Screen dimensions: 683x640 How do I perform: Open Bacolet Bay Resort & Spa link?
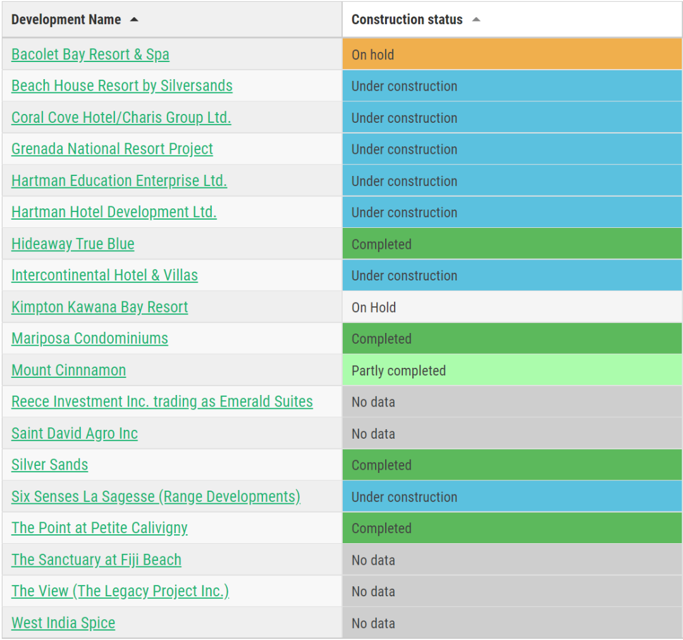[x=90, y=54]
